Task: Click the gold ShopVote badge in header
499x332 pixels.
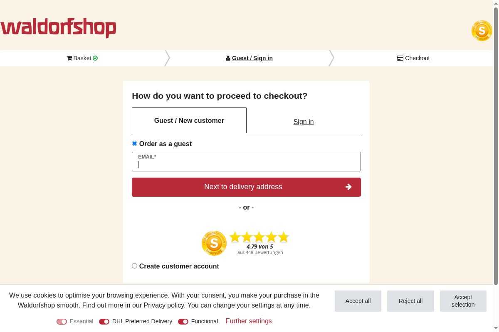Action: tap(482, 31)
